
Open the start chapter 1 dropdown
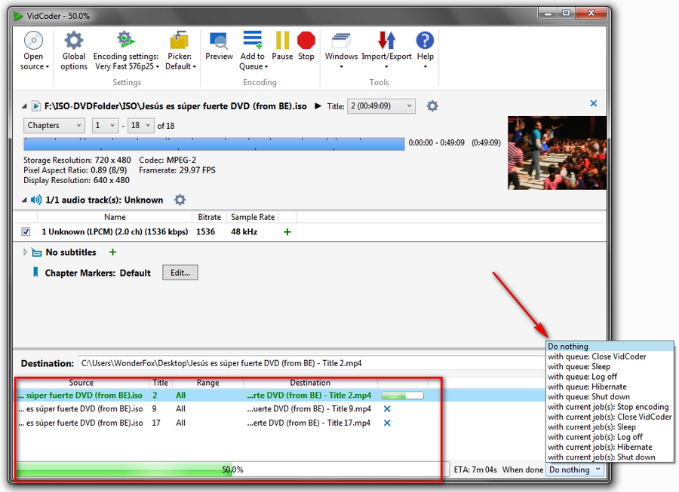point(105,125)
